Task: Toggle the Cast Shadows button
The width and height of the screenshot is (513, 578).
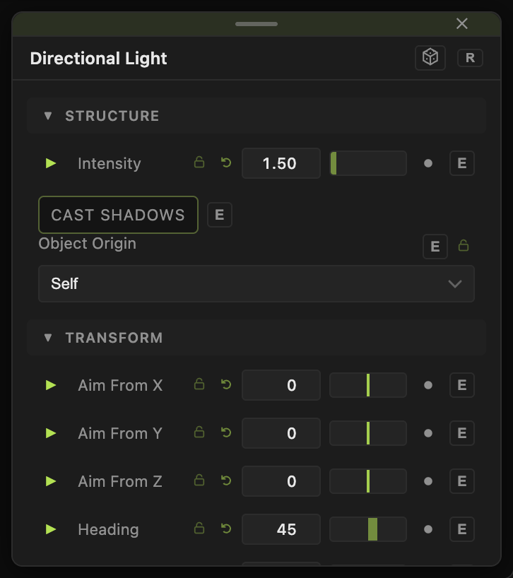Action: 118,215
